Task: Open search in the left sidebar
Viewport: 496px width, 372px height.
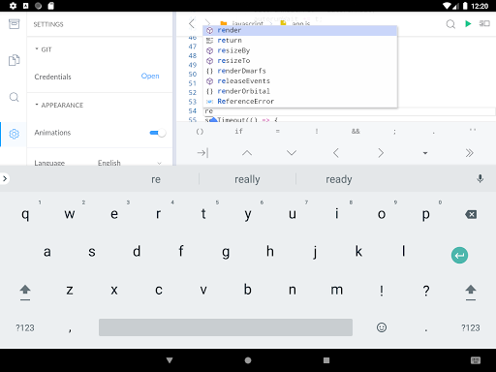Action: 14,97
